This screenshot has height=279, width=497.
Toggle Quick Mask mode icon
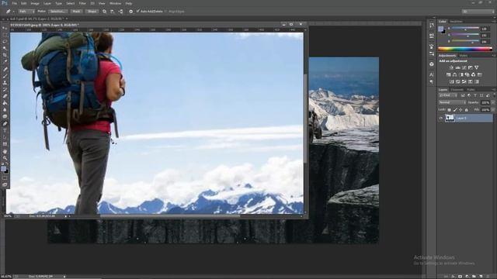coord(5,178)
